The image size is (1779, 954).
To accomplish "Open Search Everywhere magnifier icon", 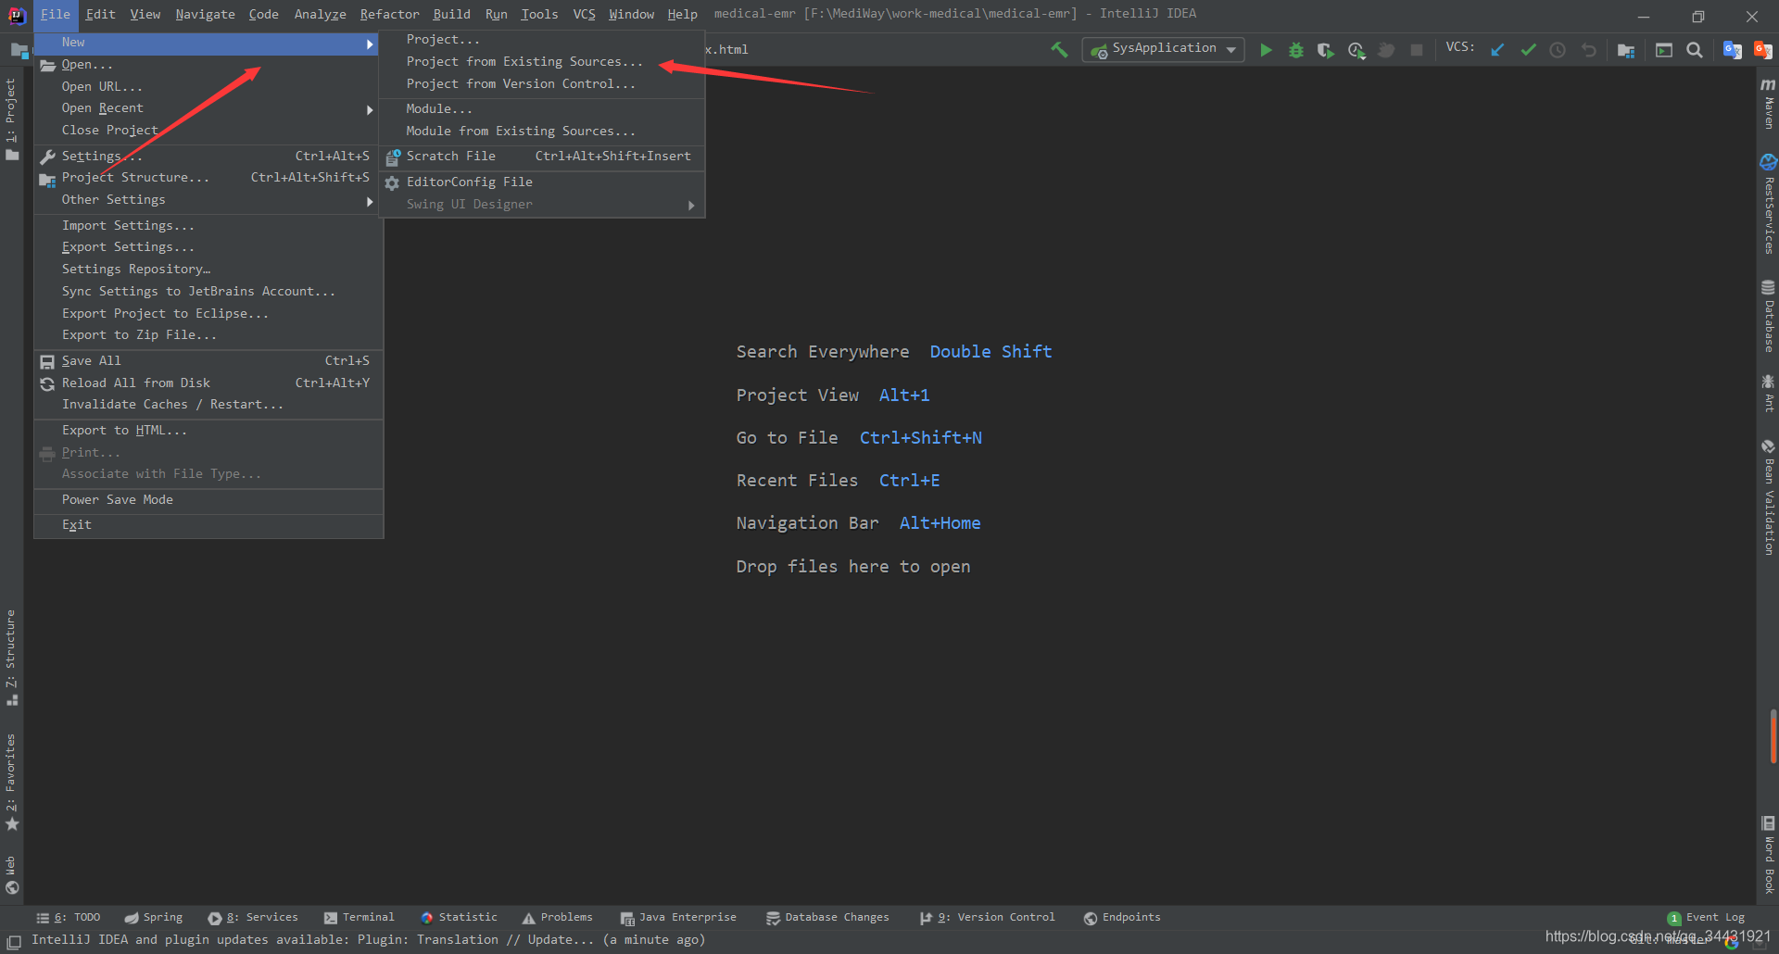I will click(x=1695, y=50).
